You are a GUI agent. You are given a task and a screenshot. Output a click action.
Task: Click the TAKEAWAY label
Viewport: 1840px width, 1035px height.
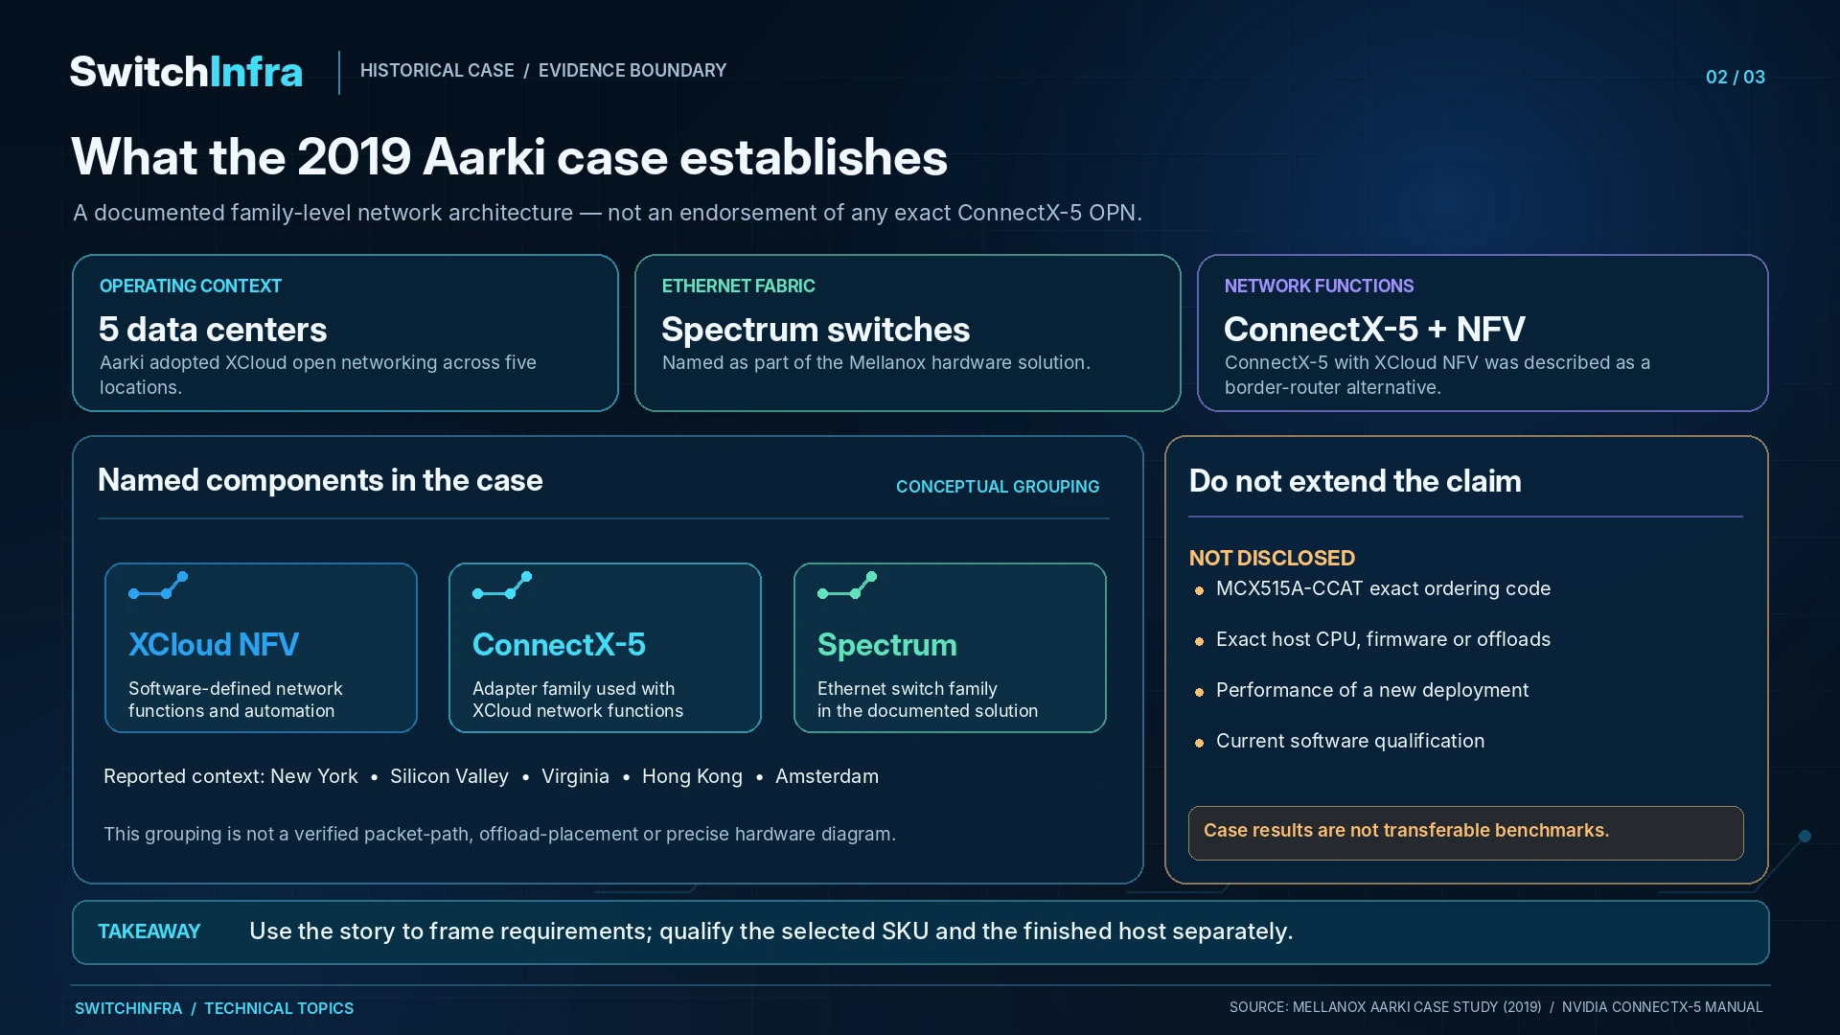click(x=149, y=931)
